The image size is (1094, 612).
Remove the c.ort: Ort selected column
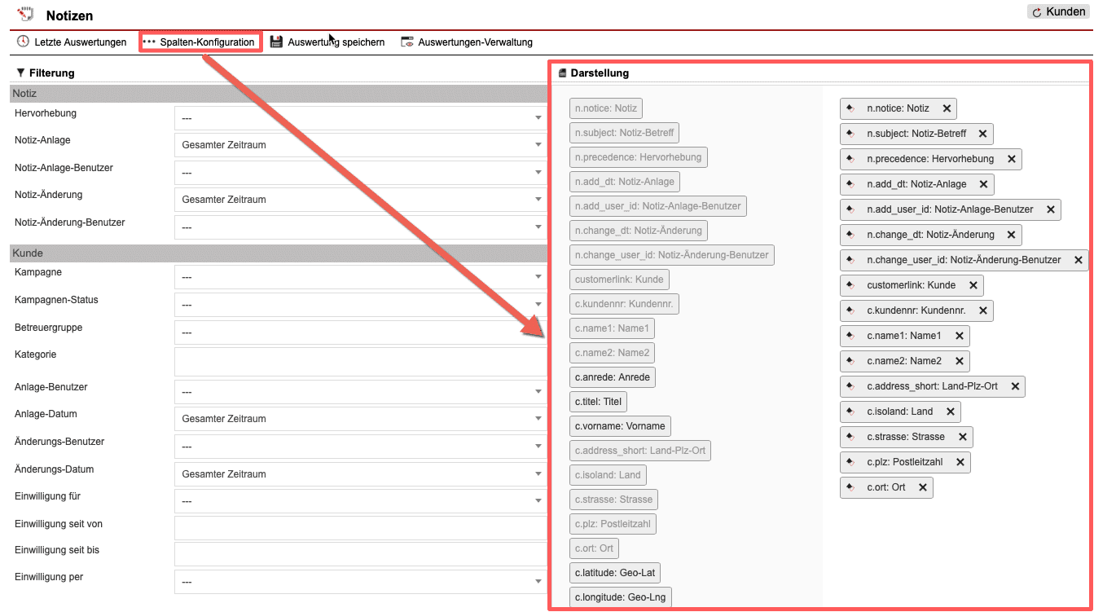[x=922, y=487]
